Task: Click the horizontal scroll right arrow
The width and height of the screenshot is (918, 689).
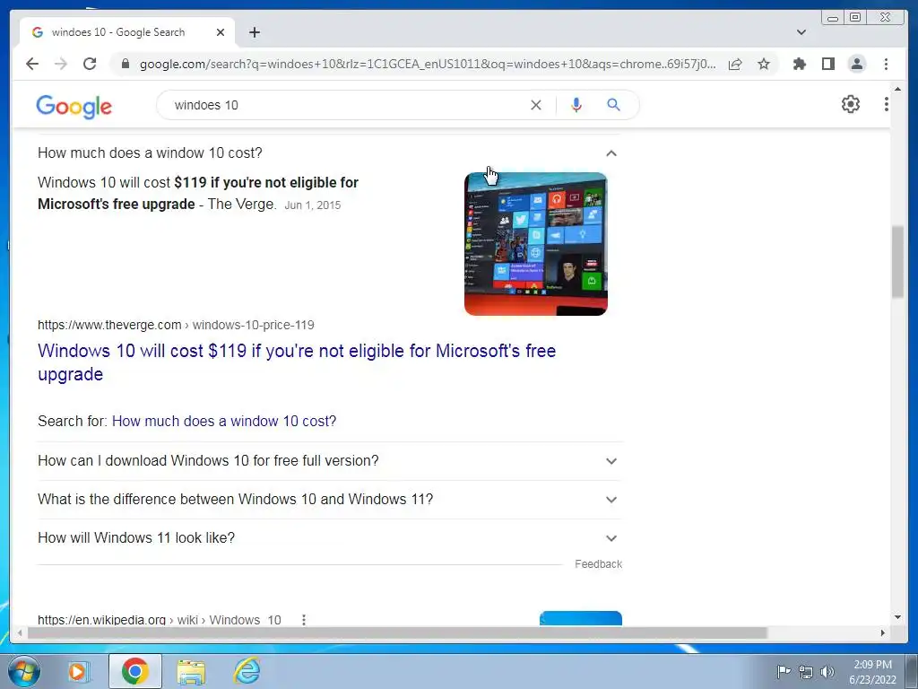Action: pos(883,633)
